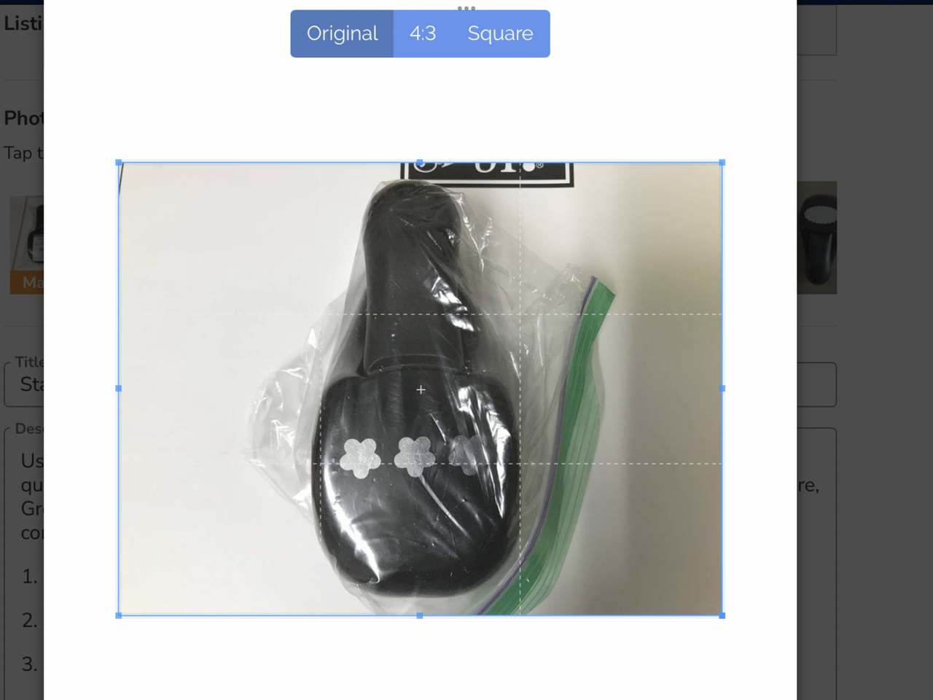Select the black punch thumbnail on the right edge
The width and height of the screenshot is (933, 700).
pos(816,237)
